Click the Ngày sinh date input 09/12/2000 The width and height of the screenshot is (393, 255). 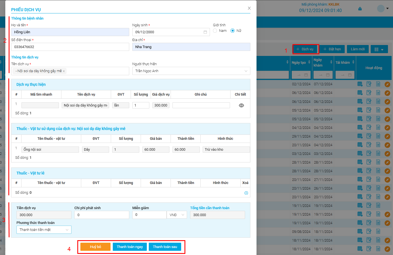[171, 32]
